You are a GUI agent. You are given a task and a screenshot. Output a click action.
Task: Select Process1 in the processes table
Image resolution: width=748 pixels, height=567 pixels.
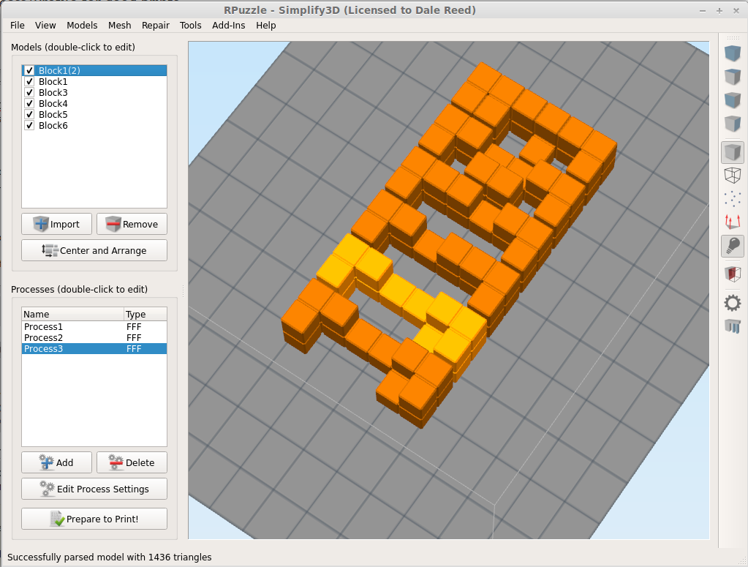(x=94, y=327)
